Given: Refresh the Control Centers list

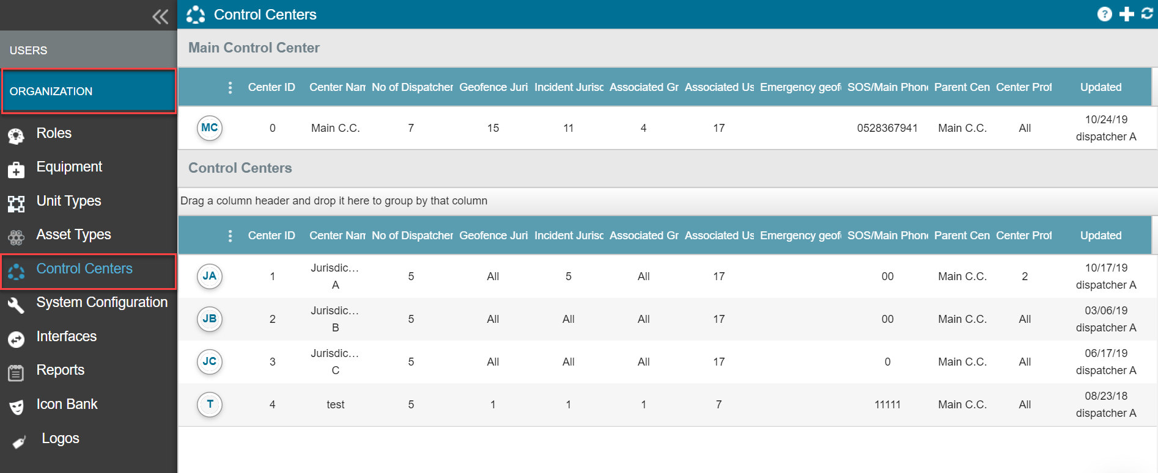Looking at the screenshot, I should click(x=1147, y=13).
